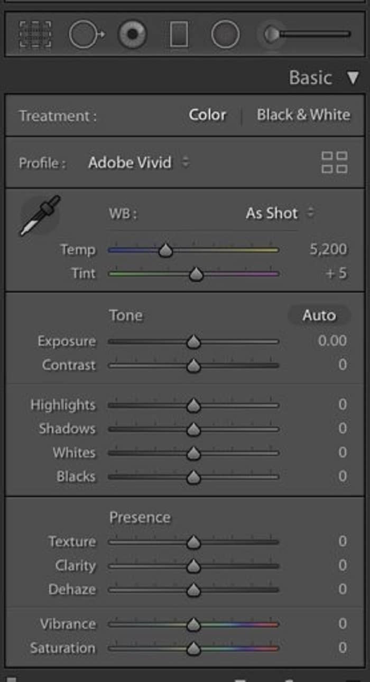Screen dimensions: 370x682
Task: Open the Adobe Vivid profile dropdown
Action: tap(138, 163)
